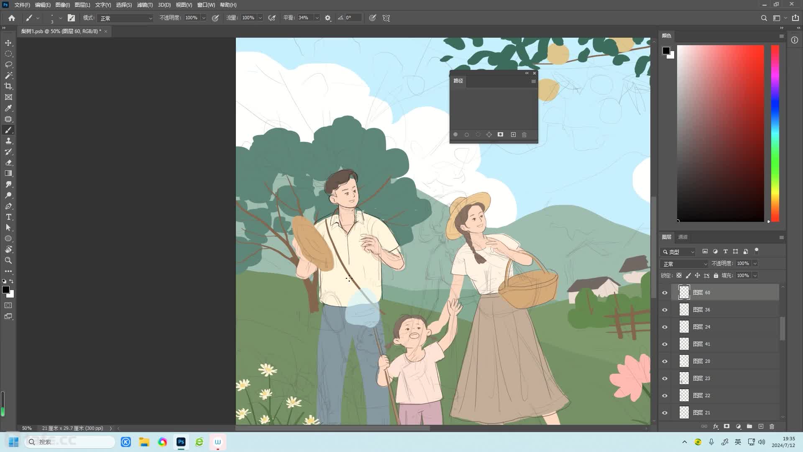Screen dimensions: 803x452
Task: Open the 图像(I) menu
Action: click(x=63, y=5)
